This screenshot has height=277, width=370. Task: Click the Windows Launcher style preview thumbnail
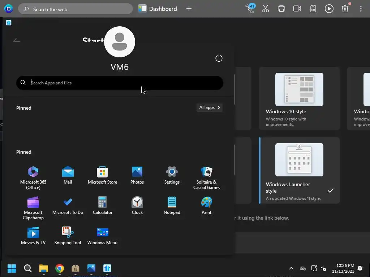pyautogui.click(x=299, y=160)
